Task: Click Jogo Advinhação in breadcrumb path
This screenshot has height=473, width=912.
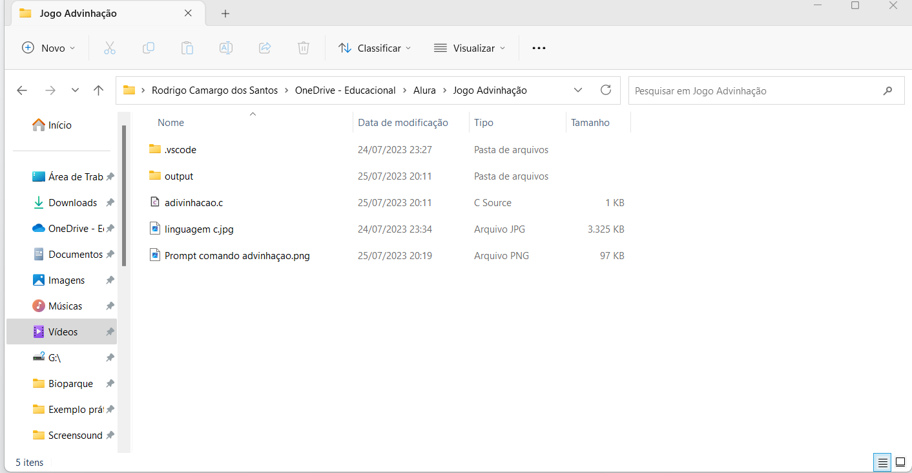Action: coord(490,90)
